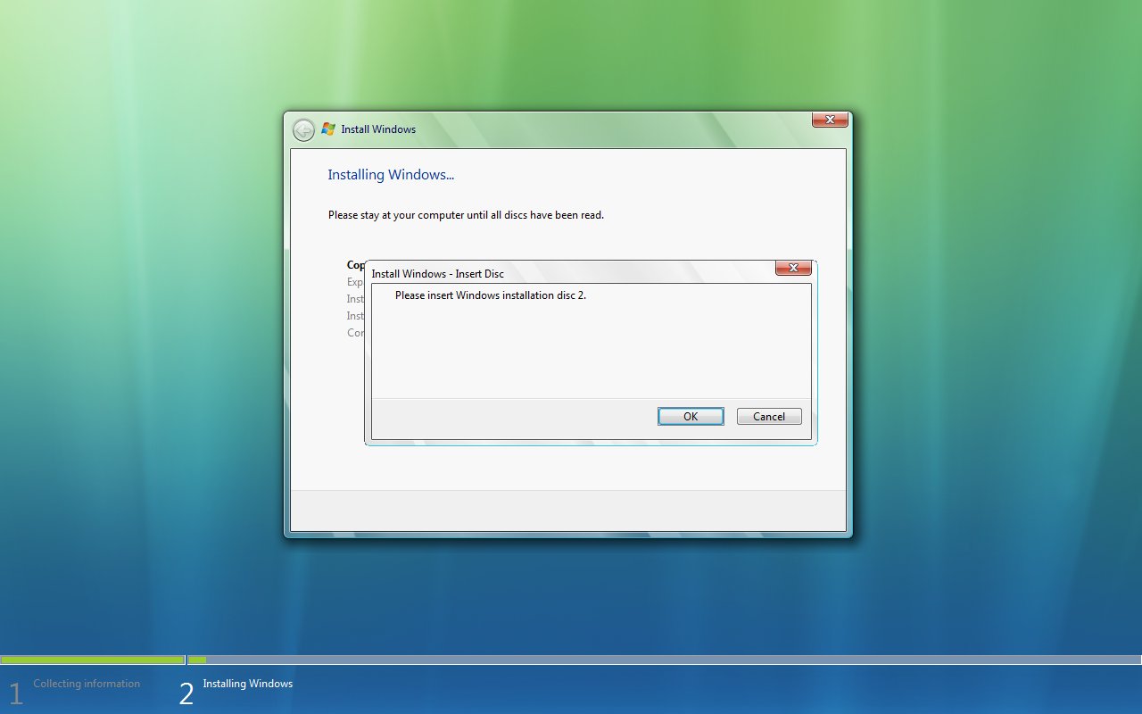Click the back arrow in Install Windows
Viewport: 1142px width, 714px height.
[303, 129]
